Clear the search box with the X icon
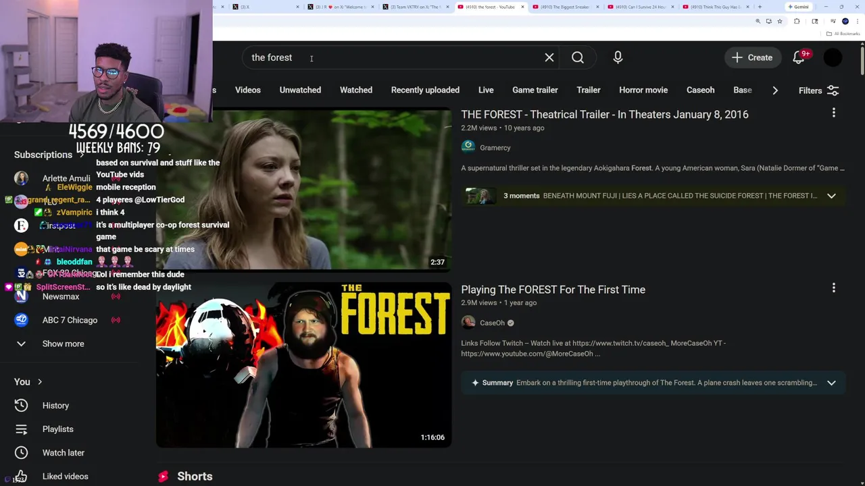This screenshot has width=865, height=486. pos(549,57)
